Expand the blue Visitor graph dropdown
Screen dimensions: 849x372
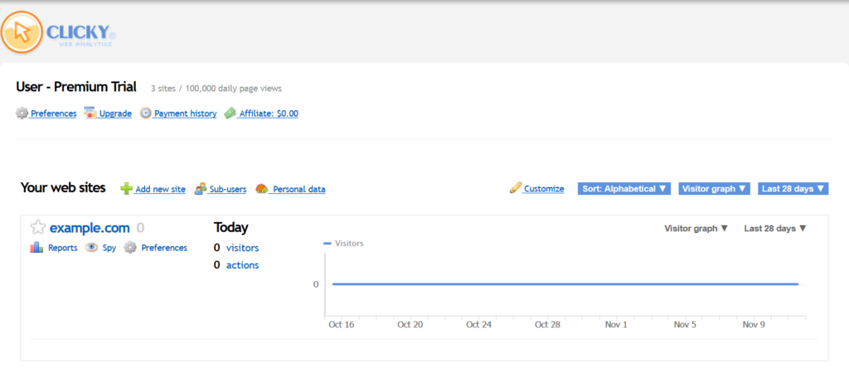point(714,189)
